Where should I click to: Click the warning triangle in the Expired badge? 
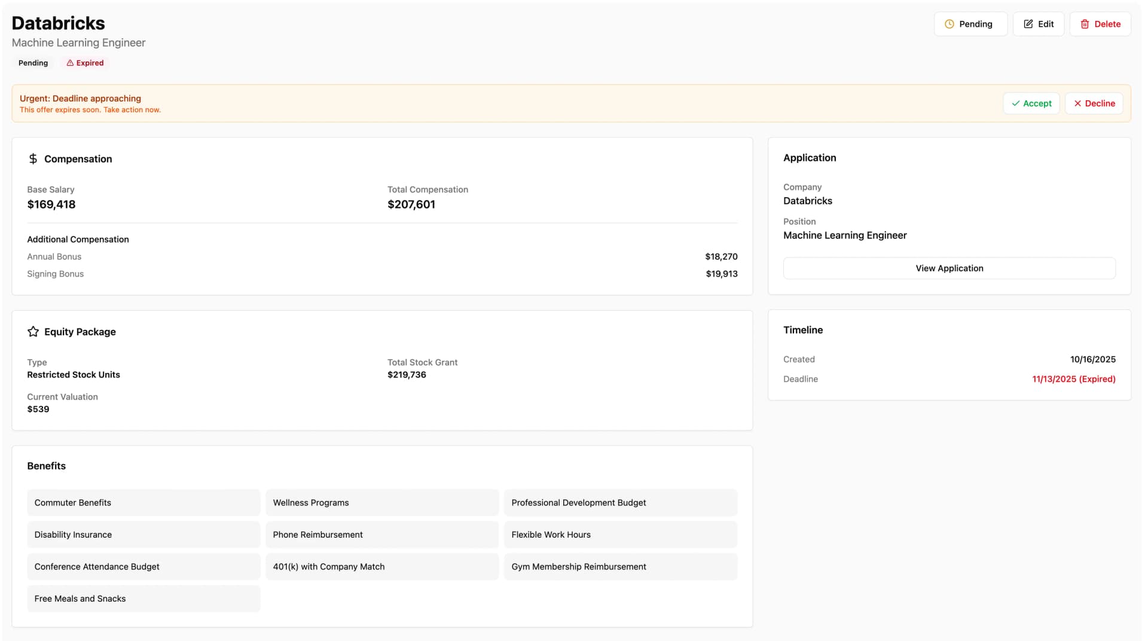69,63
